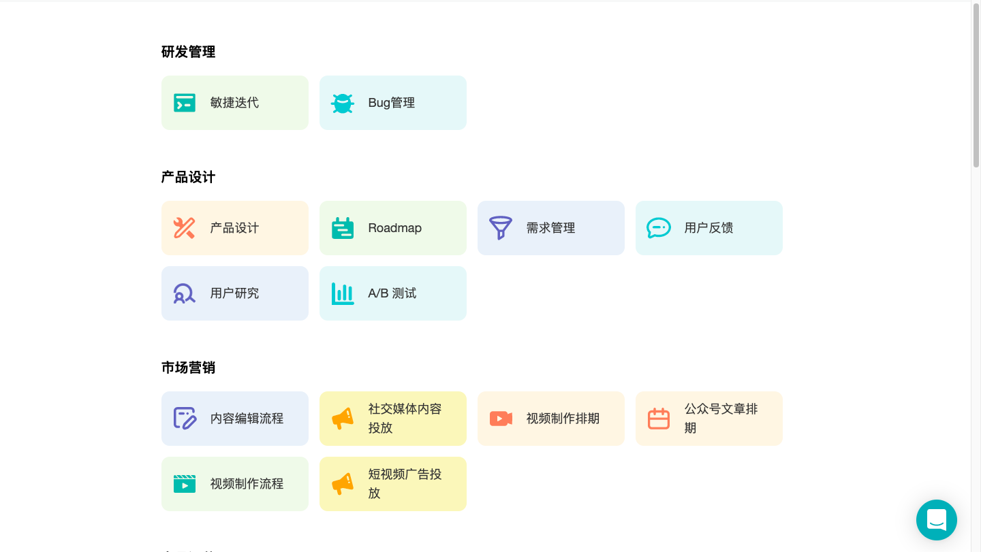
Task: Select the A/B 测试 template
Action: [393, 293]
